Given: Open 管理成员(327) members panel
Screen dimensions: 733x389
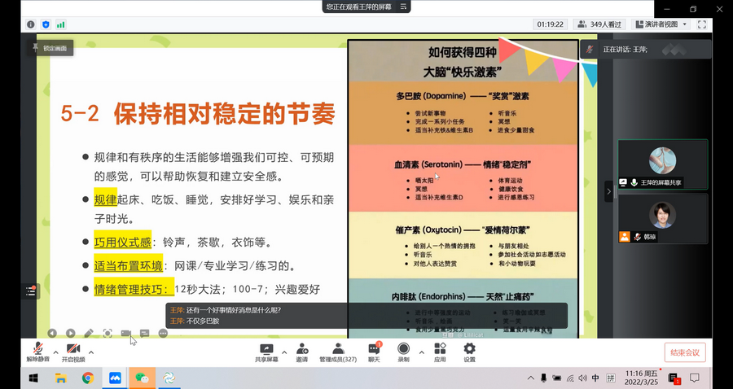Looking at the screenshot, I should point(338,352).
